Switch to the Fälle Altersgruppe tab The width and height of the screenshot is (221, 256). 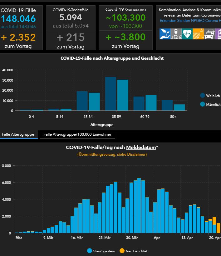(x=18, y=134)
